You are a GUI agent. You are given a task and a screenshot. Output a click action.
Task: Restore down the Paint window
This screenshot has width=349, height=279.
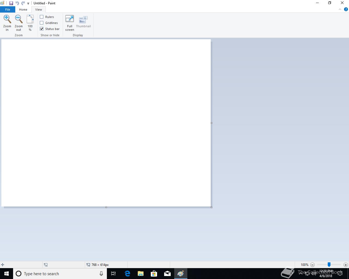pyautogui.click(x=330, y=3)
